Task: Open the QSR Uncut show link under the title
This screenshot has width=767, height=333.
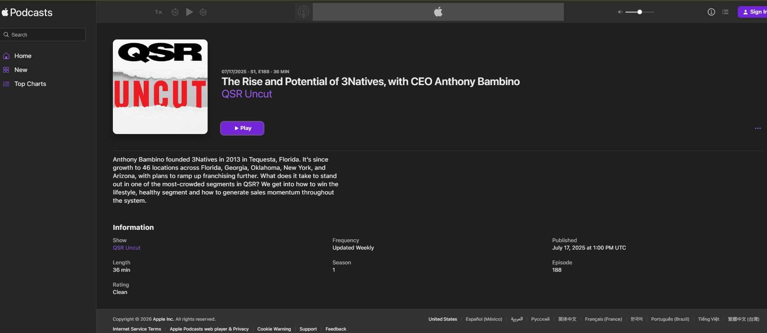Action: (x=247, y=94)
